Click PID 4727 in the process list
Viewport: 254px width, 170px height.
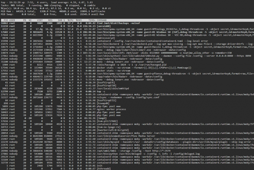tap(5, 29)
